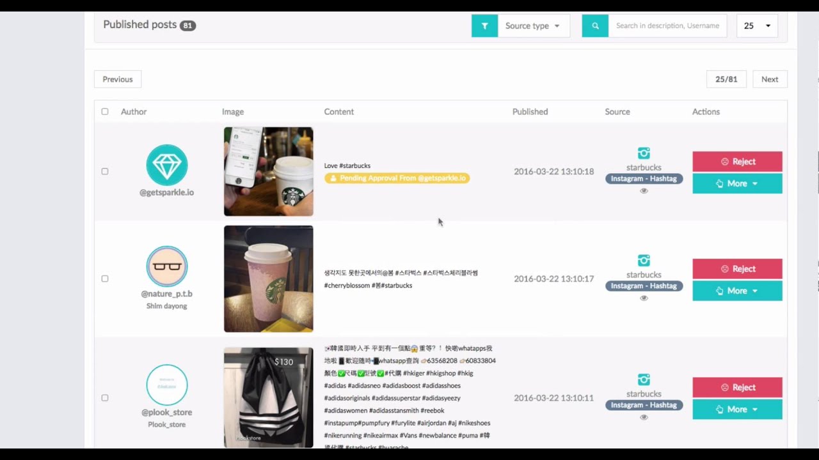The width and height of the screenshot is (819, 460).
Task: Click Instagram - Hashtag badge in the getsparkle.io row
Action: [644, 179]
